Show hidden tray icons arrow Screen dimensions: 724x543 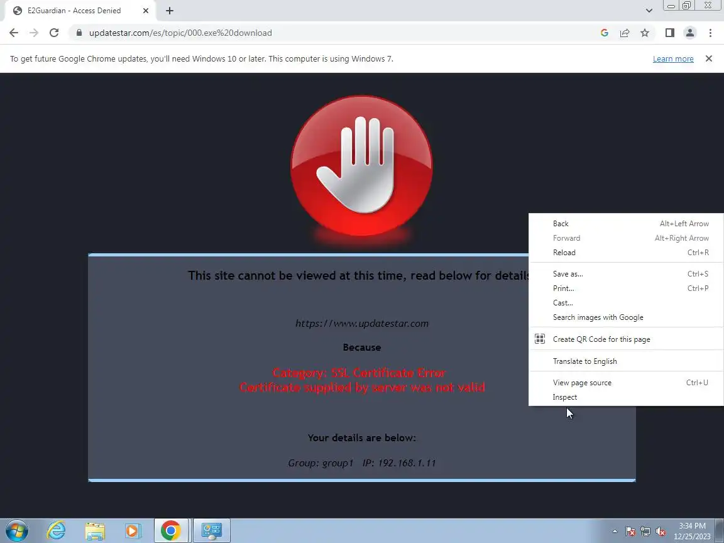tap(615, 531)
